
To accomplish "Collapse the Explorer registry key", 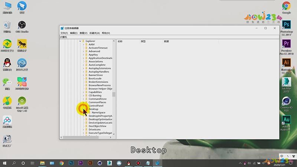I will (x=80, y=41).
